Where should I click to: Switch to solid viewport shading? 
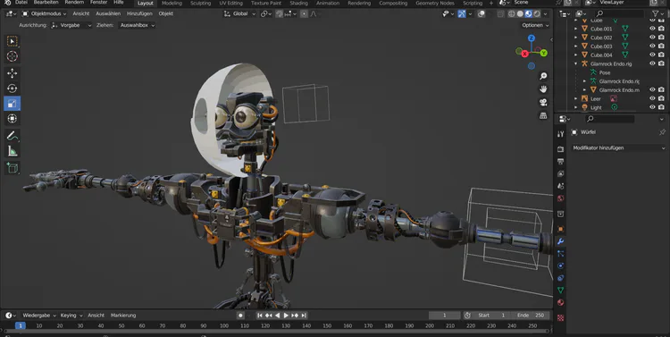pos(520,13)
